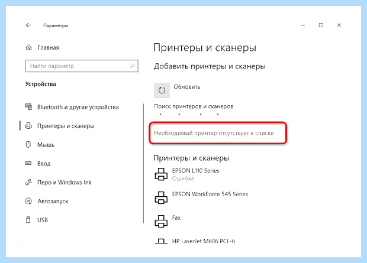Click the sidebar vertical scrollbar
Viewport: 367px width, 263px height.
point(143,163)
